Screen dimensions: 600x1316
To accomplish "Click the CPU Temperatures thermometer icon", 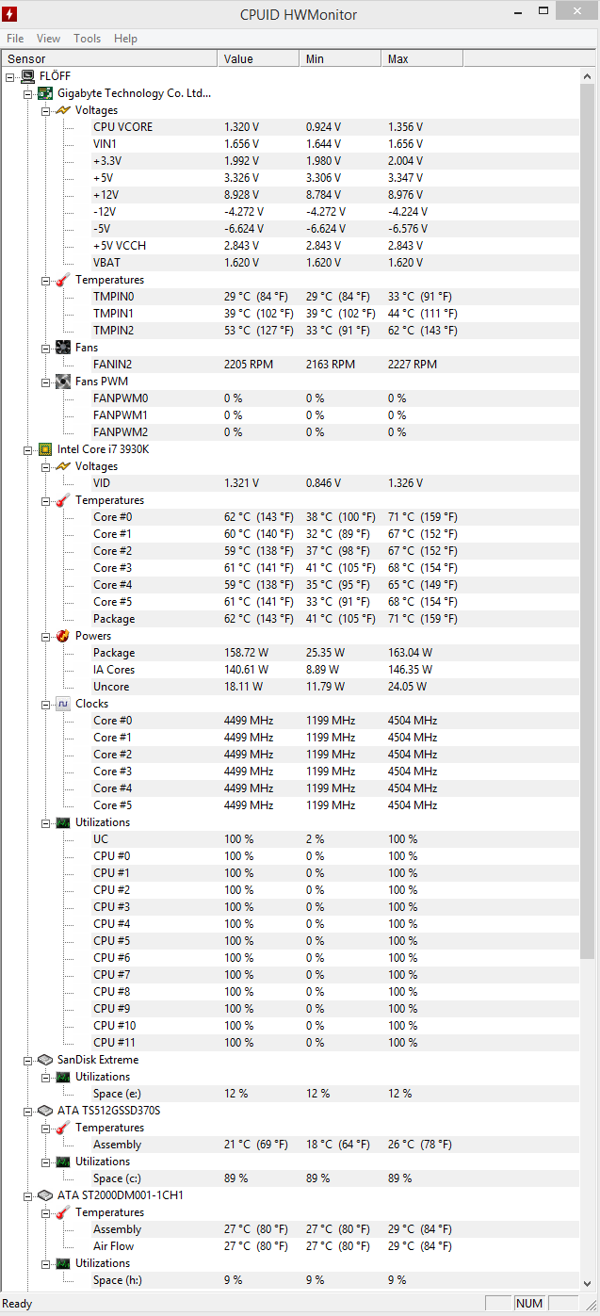I will (63, 500).
